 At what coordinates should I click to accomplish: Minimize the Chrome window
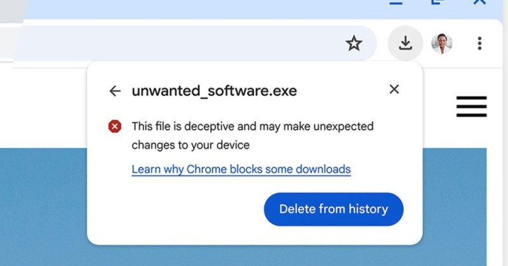point(396,3)
